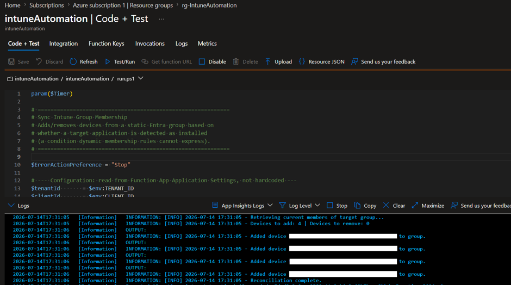
Task: Expand the Log Level dropdown arrow
Action: coord(317,206)
